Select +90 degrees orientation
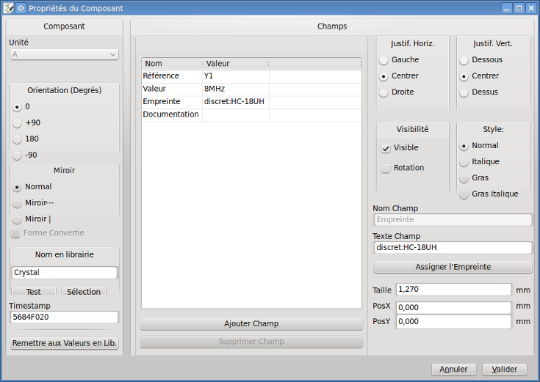This screenshot has height=382, width=540. click(18, 122)
